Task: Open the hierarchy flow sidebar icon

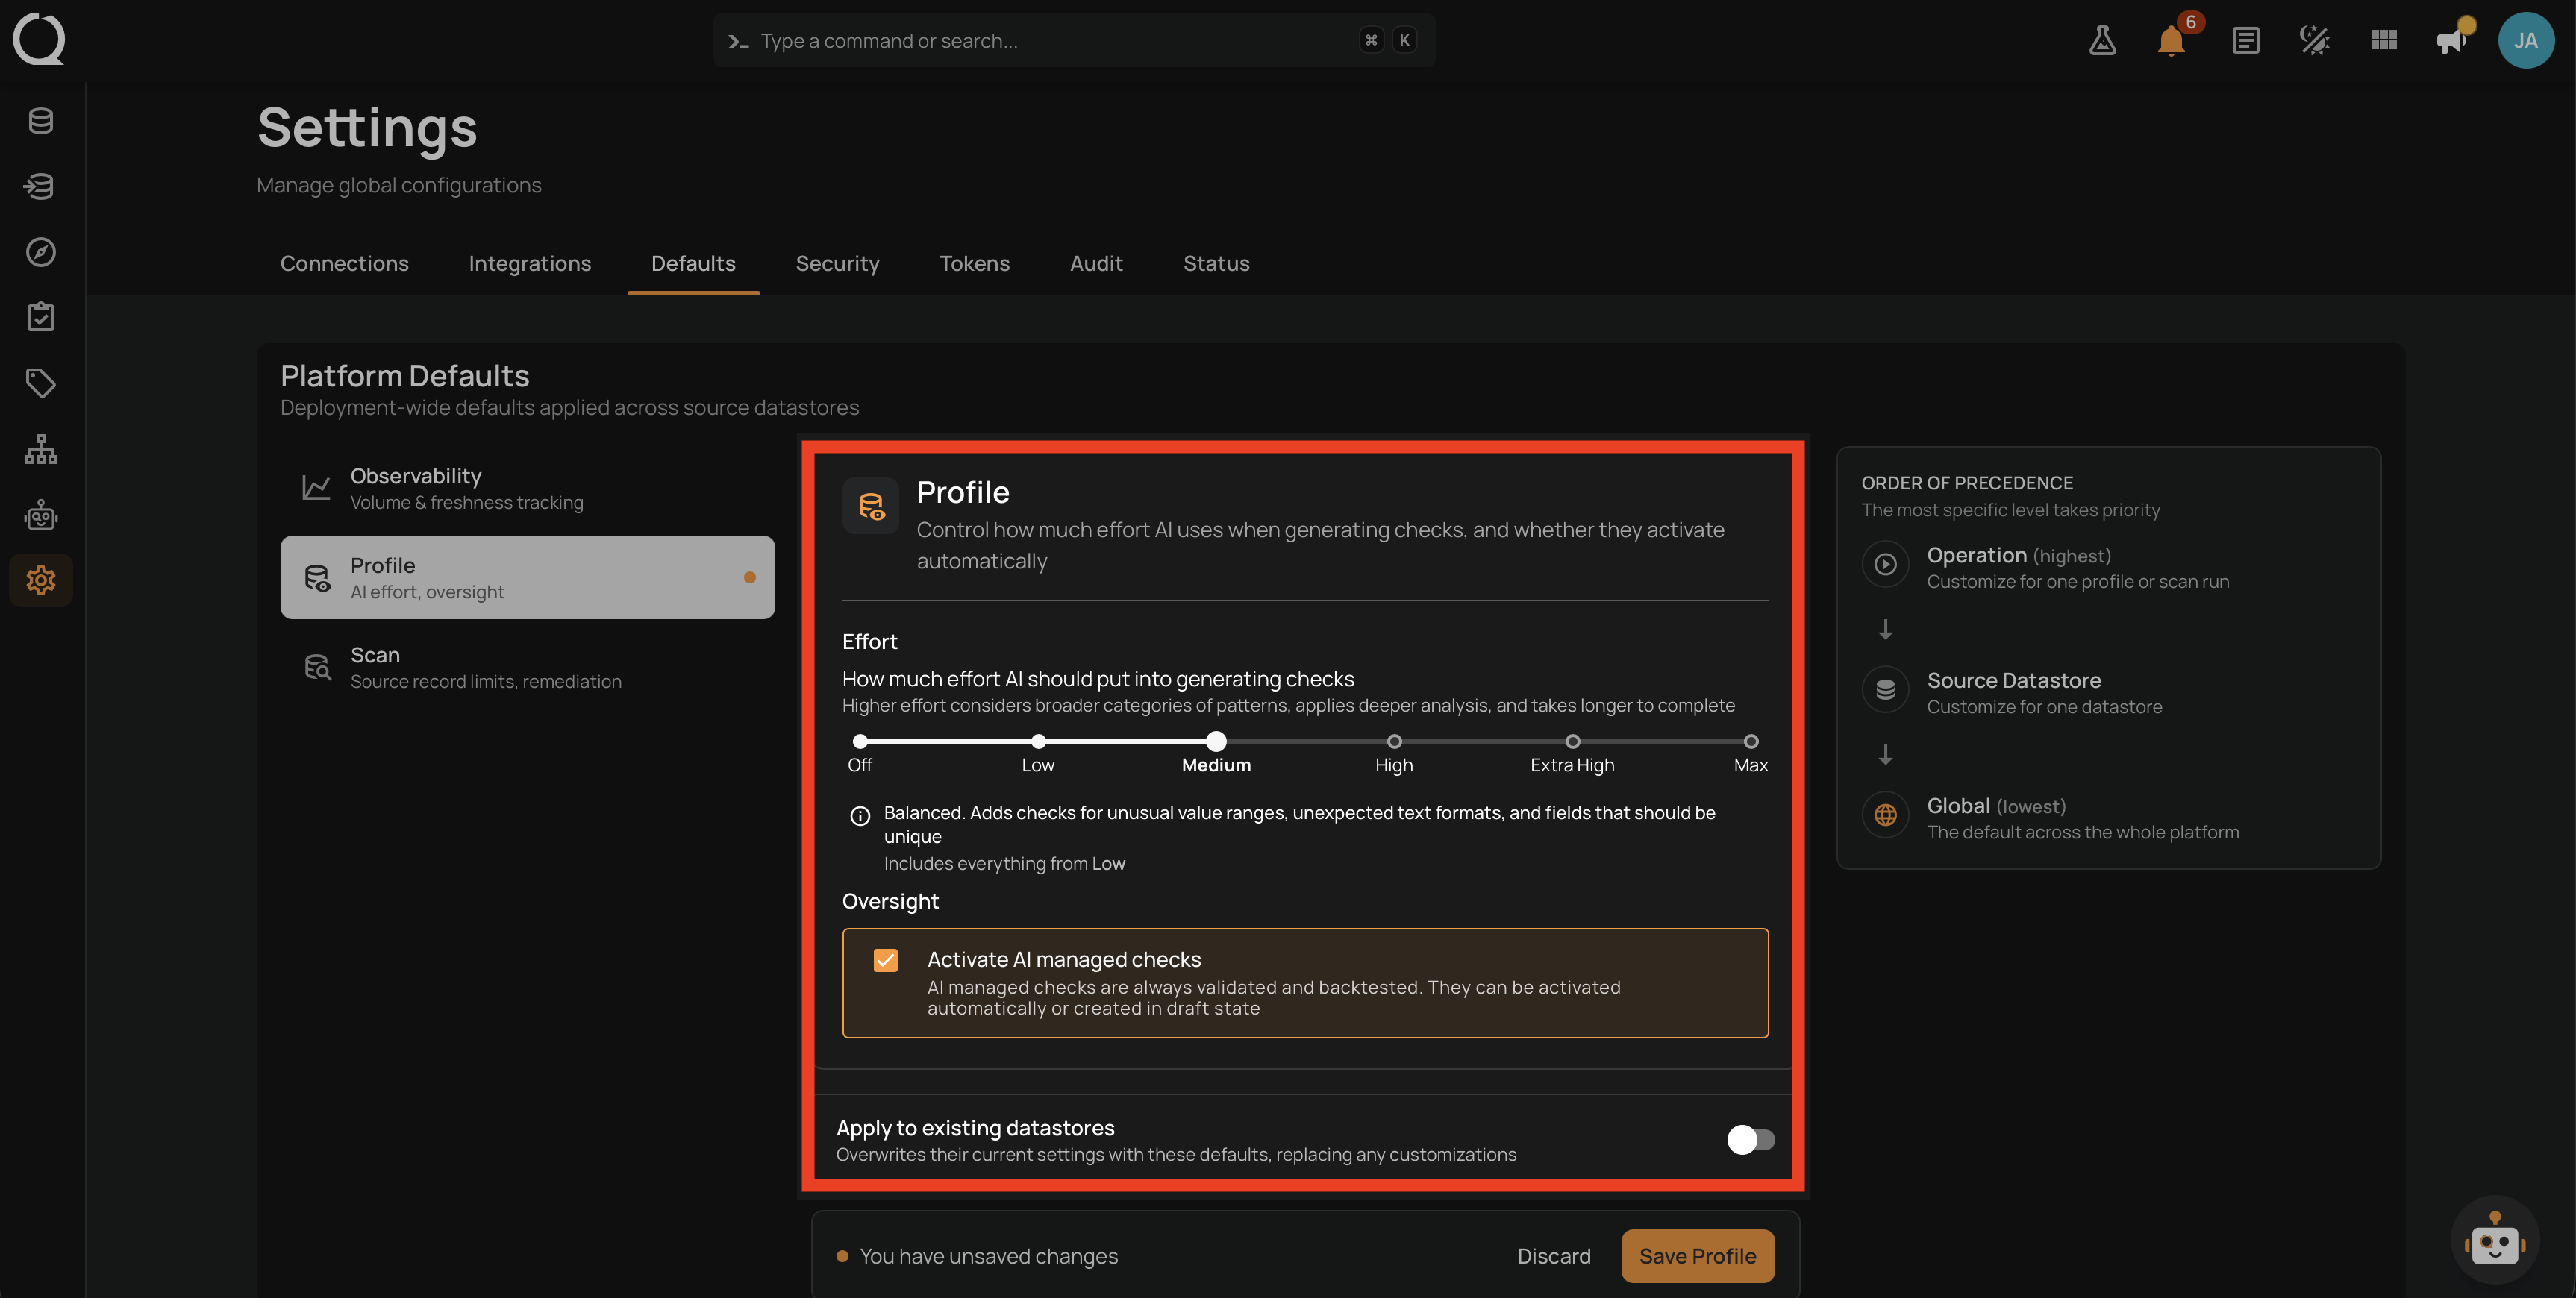Action: click(41, 449)
